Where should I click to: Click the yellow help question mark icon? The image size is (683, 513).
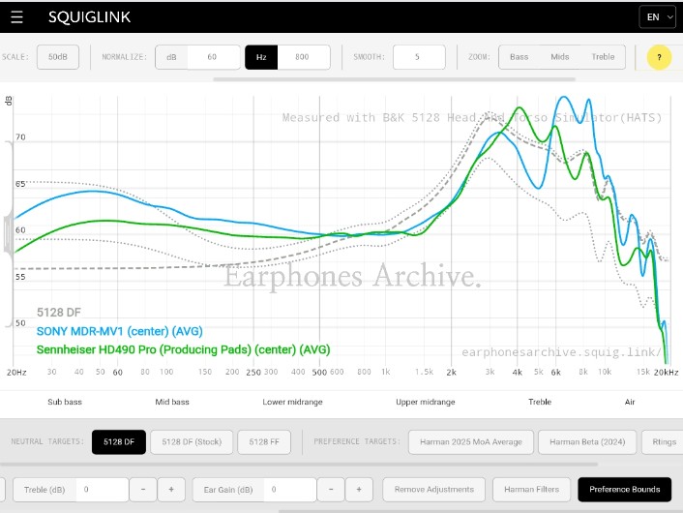click(659, 57)
